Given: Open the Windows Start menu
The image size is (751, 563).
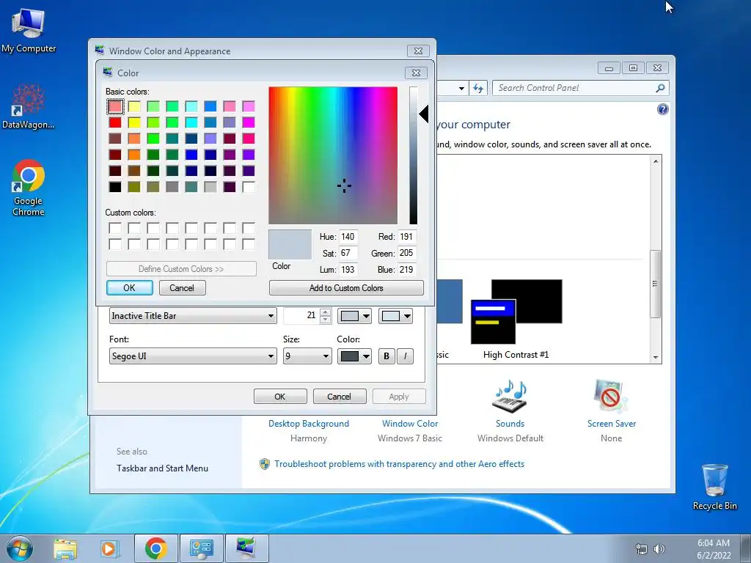Looking at the screenshot, I should click(20, 548).
